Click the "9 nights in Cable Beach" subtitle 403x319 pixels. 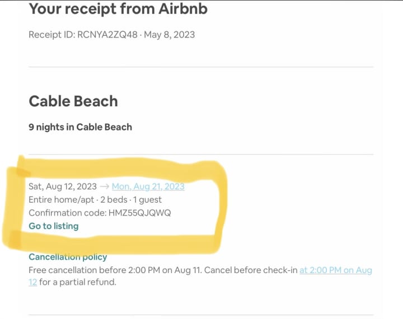tap(80, 127)
